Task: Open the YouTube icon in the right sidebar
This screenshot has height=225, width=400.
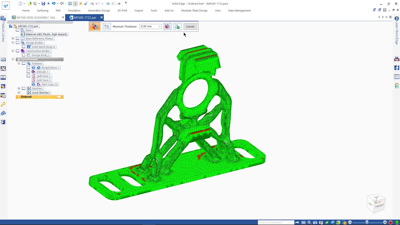Action: [397, 58]
